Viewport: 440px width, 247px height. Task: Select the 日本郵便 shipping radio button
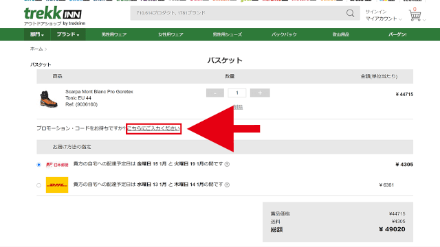click(38, 165)
